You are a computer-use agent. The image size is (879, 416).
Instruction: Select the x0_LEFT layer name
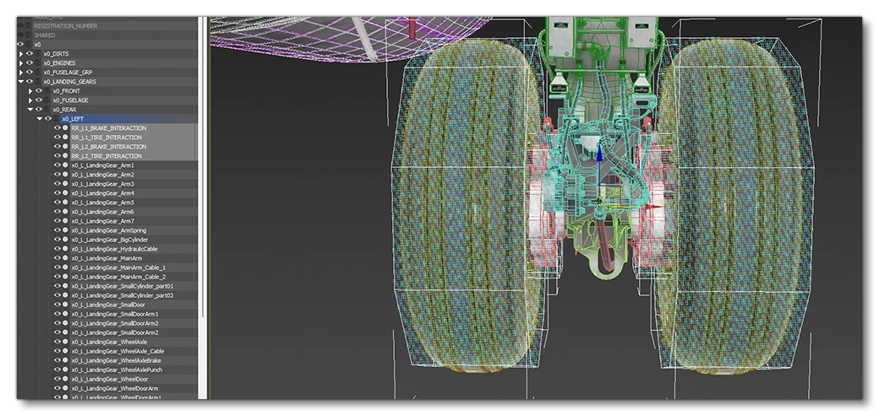[73, 119]
